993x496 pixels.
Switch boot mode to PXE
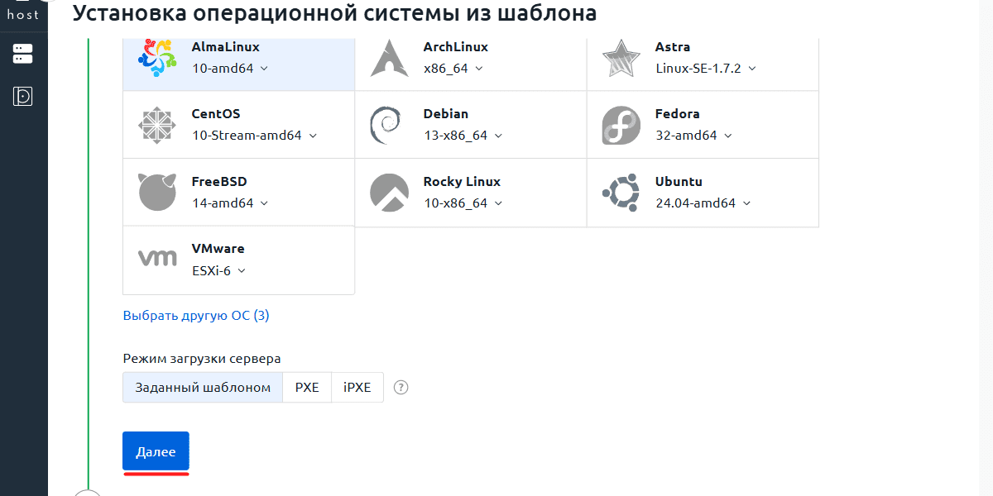point(307,388)
